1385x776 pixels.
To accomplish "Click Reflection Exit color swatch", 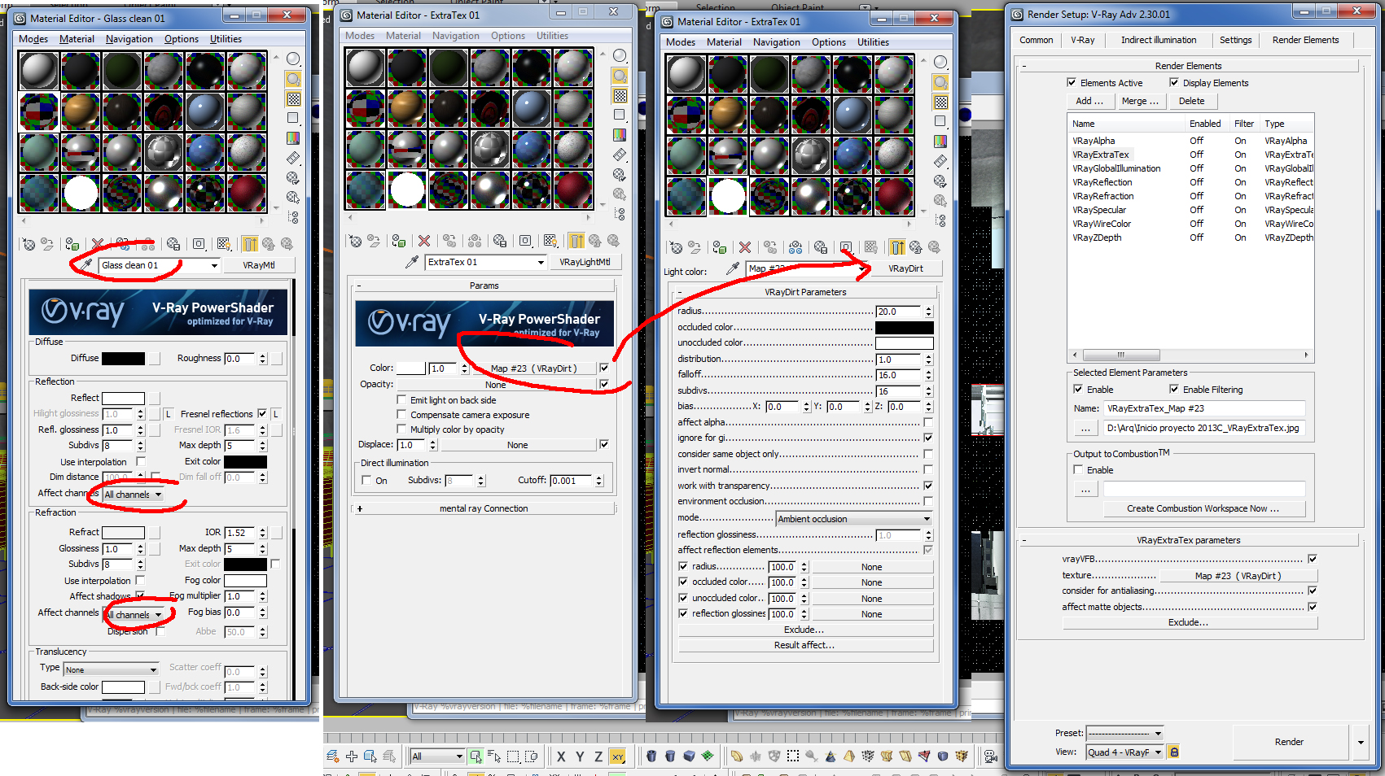I will point(245,462).
